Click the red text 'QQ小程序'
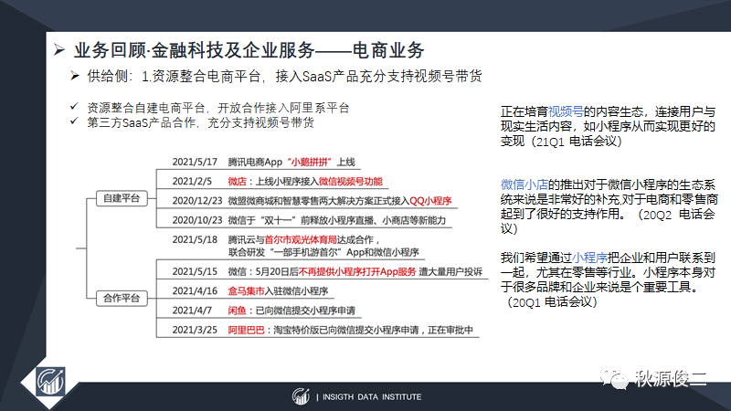Viewport: 731px width, 411px height. 430,201
